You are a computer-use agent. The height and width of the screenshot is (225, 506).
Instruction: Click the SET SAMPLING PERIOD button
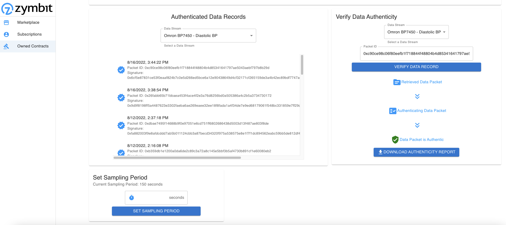(156, 211)
